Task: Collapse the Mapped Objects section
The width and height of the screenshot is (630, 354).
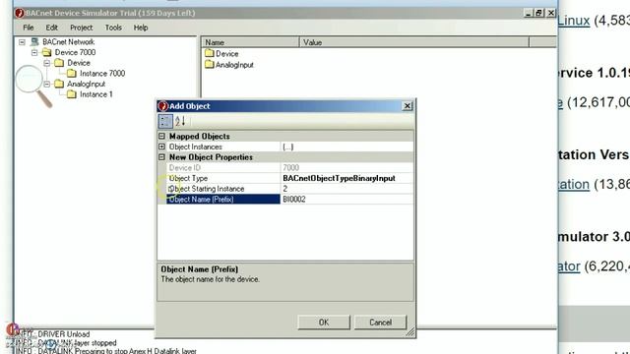Action: point(161,137)
